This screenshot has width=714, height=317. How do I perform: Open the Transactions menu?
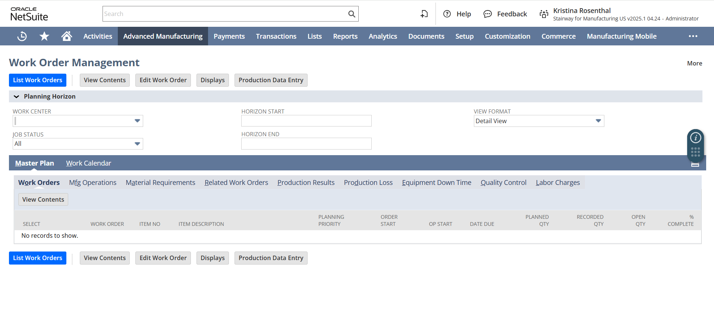[276, 36]
